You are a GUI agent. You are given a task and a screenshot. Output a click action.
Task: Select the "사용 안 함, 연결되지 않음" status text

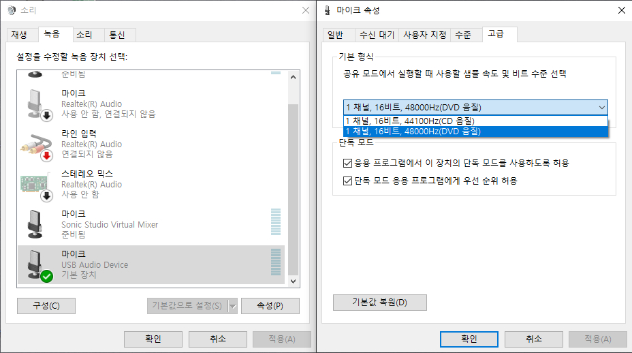coord(108,114)
